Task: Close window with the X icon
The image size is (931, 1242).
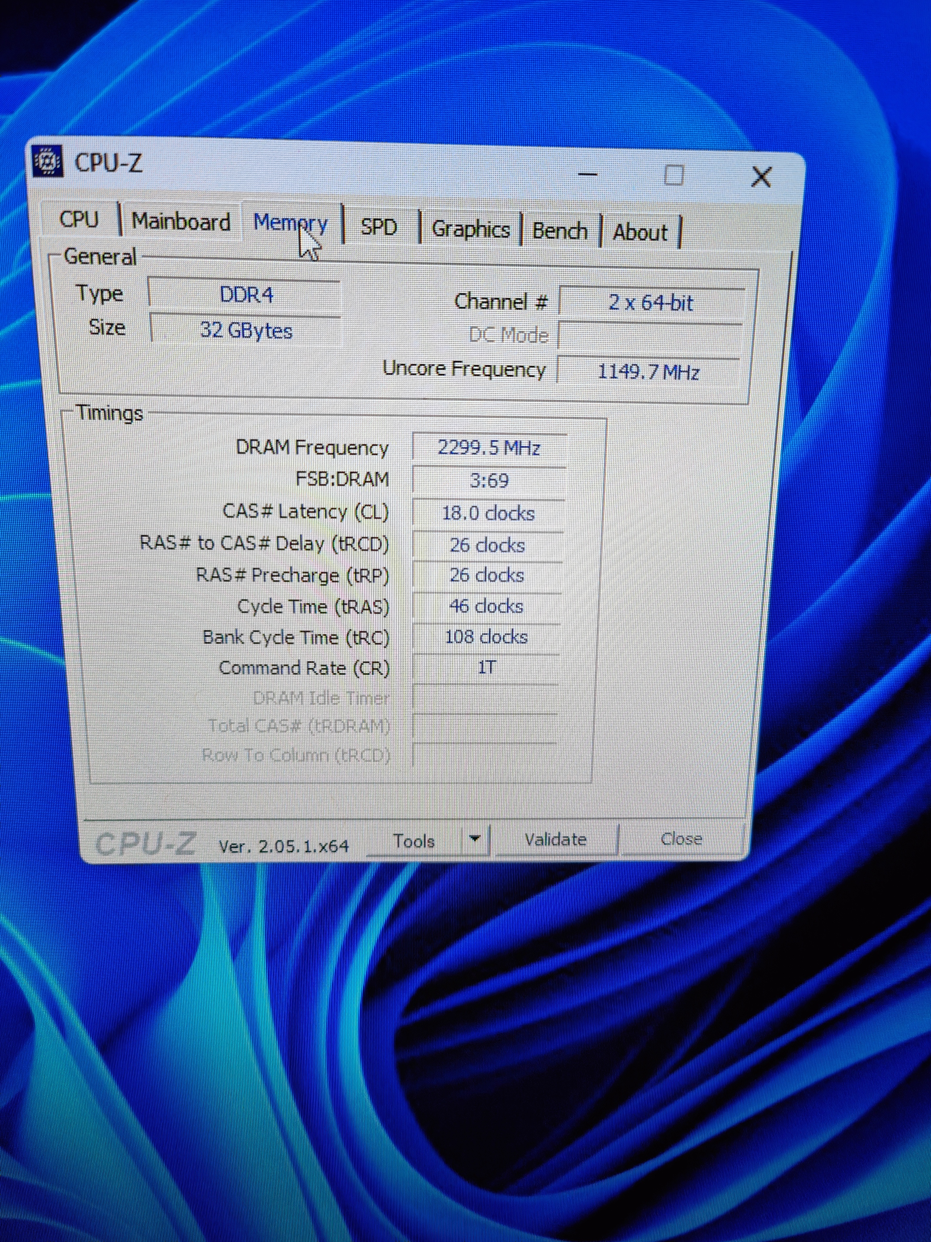Action: [x=761, y=177]
